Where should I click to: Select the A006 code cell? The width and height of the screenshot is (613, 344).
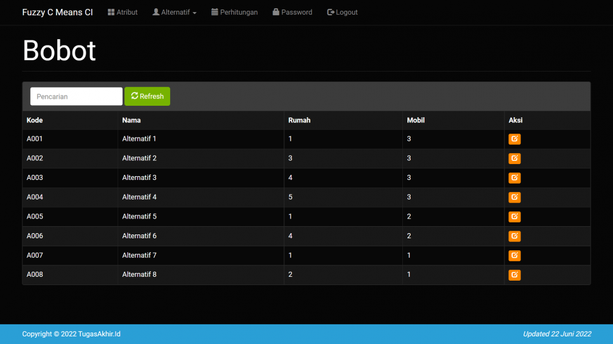pyautogui.click(x=70, y=236)
